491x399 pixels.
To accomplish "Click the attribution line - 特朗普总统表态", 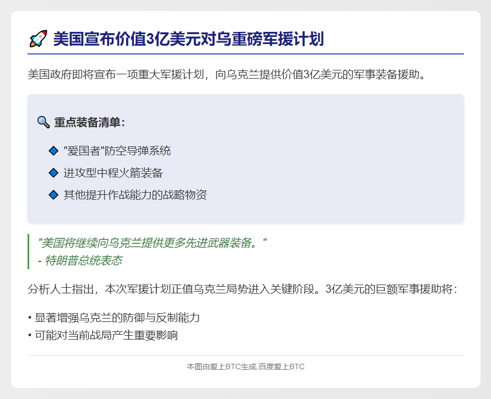I will point(80,260).
